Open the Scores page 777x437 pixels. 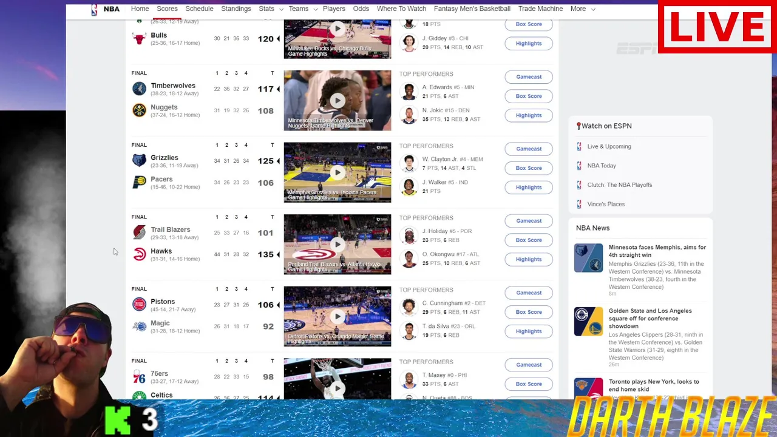(x=167, y=9)
